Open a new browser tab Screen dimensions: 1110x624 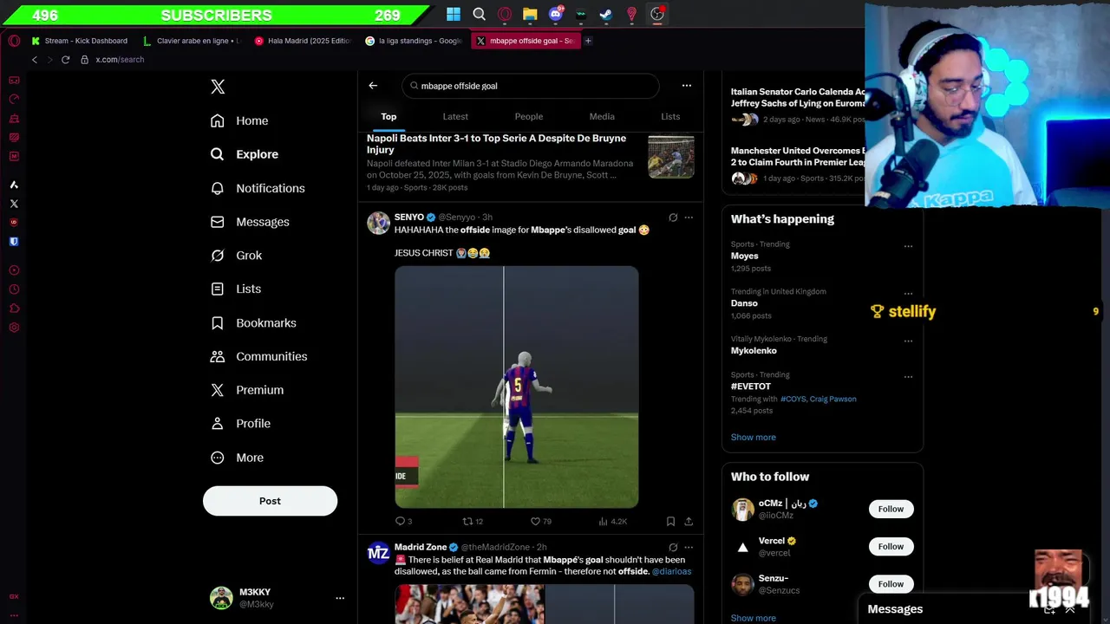[x=588, y=41]
